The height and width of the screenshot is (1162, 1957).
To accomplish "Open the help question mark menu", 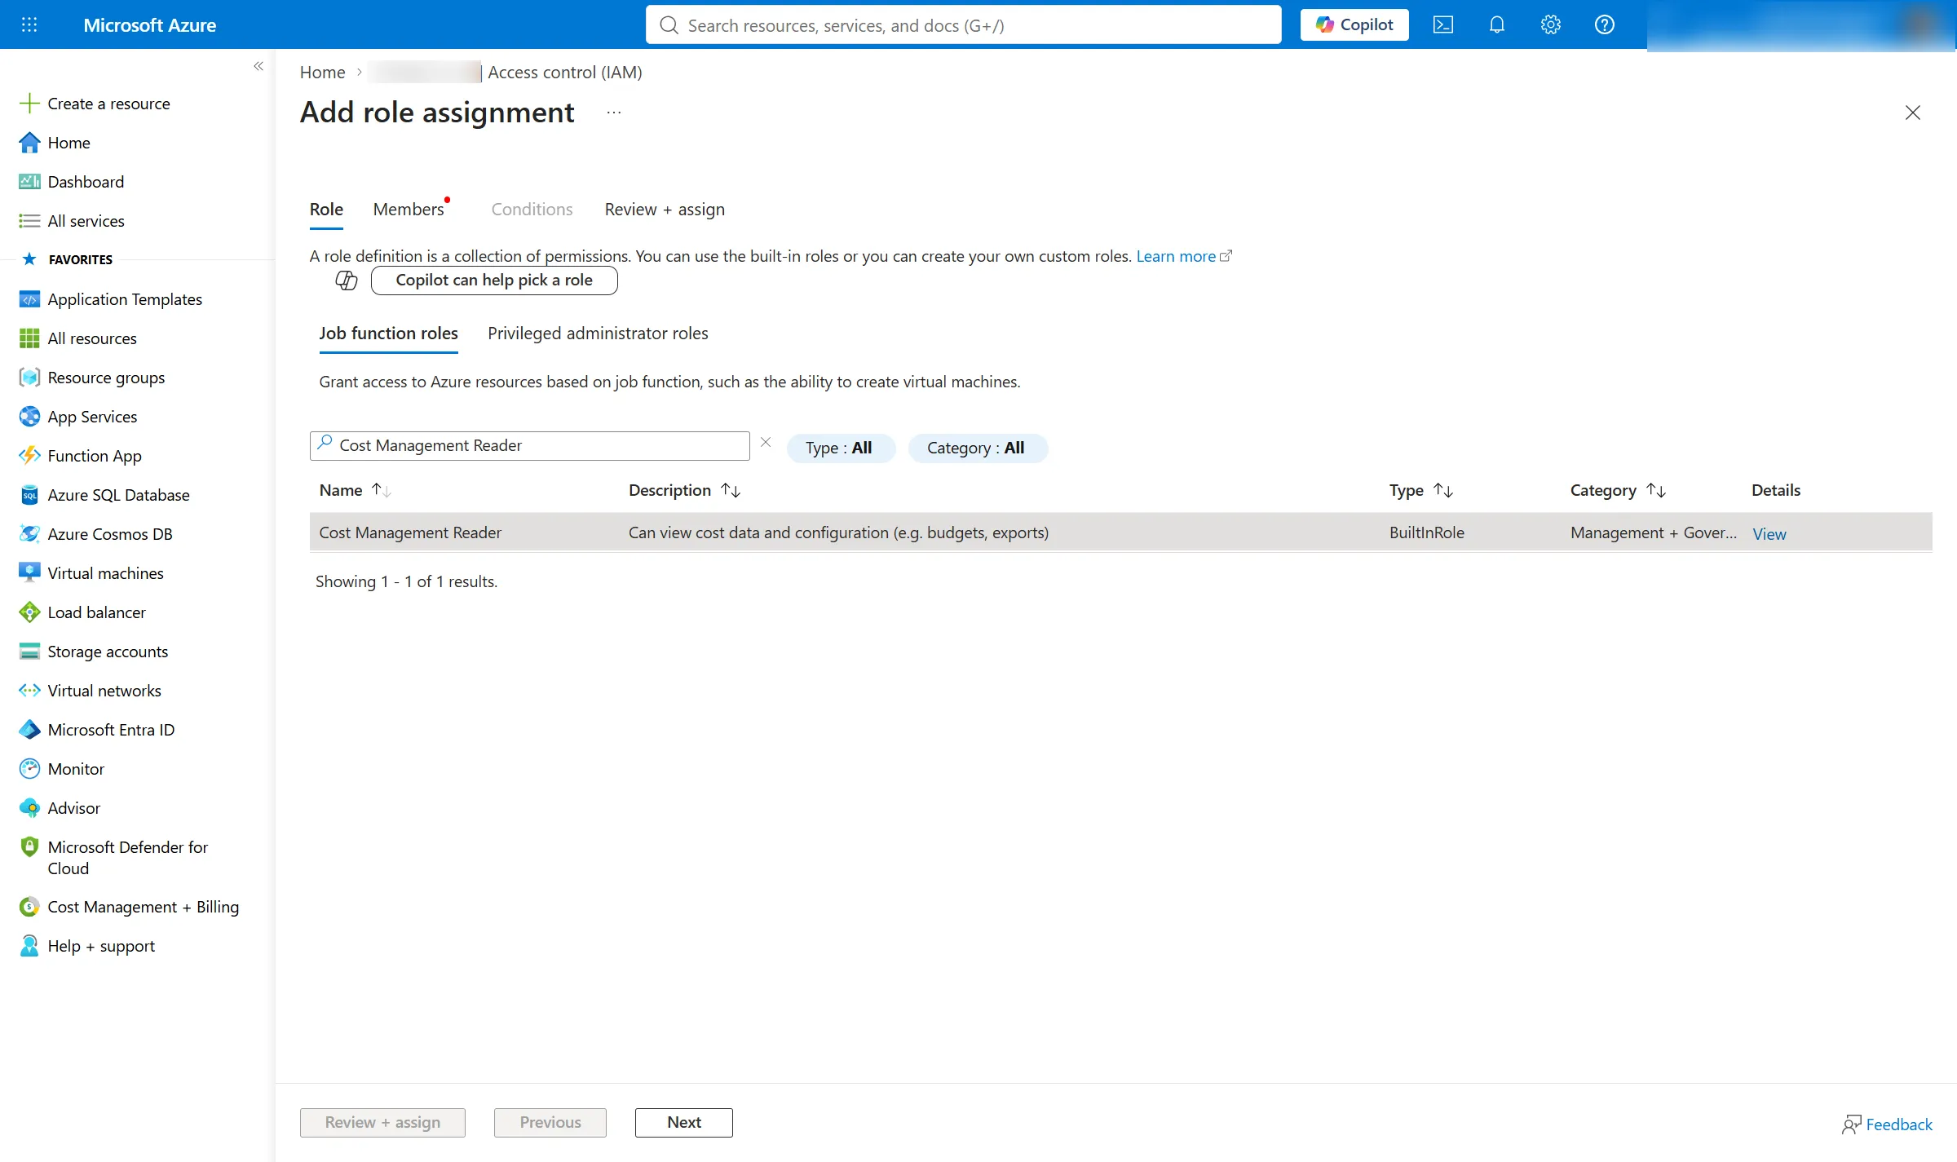I will coord(1604,24).
